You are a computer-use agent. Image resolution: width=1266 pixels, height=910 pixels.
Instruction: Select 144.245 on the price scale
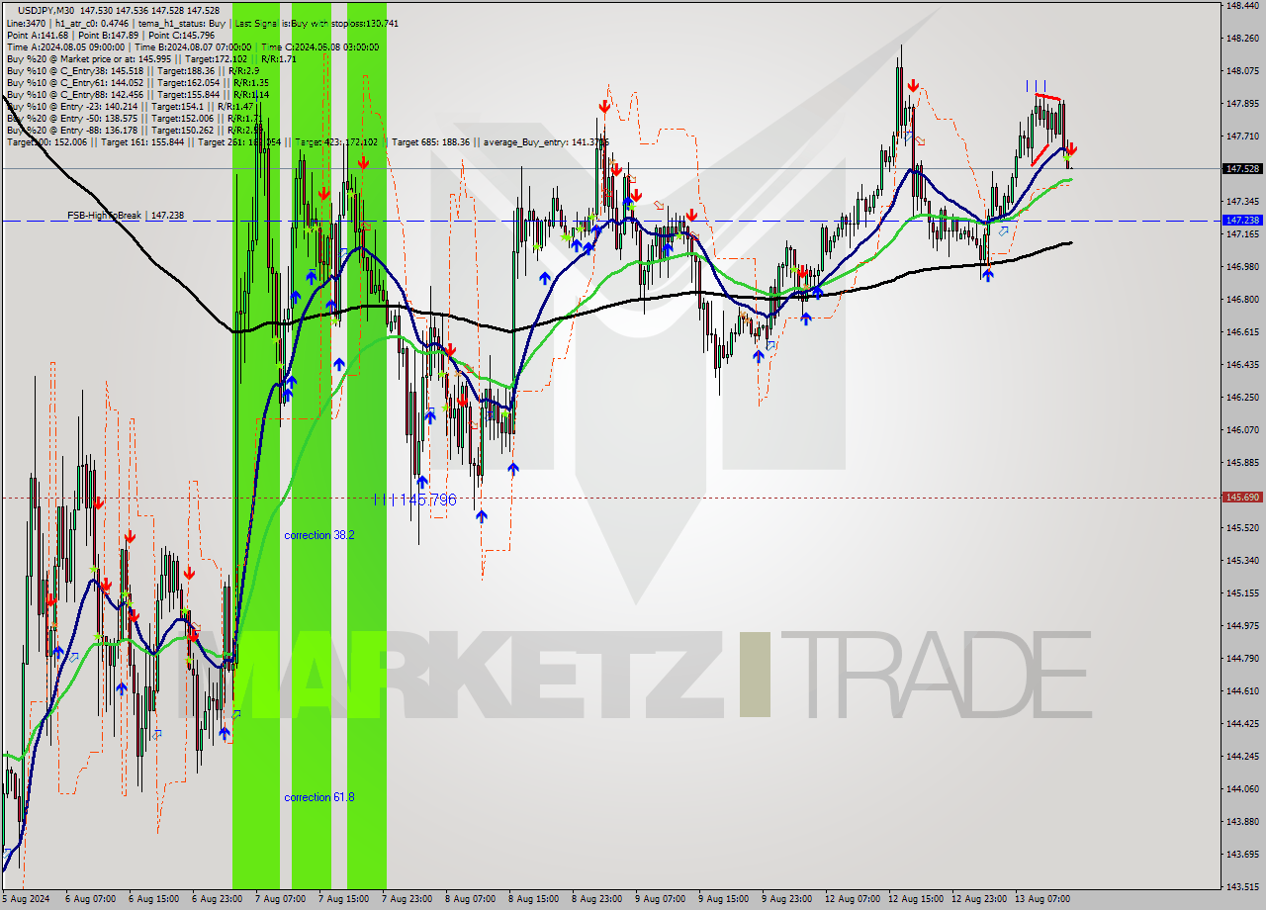[x=1242, y=757]
